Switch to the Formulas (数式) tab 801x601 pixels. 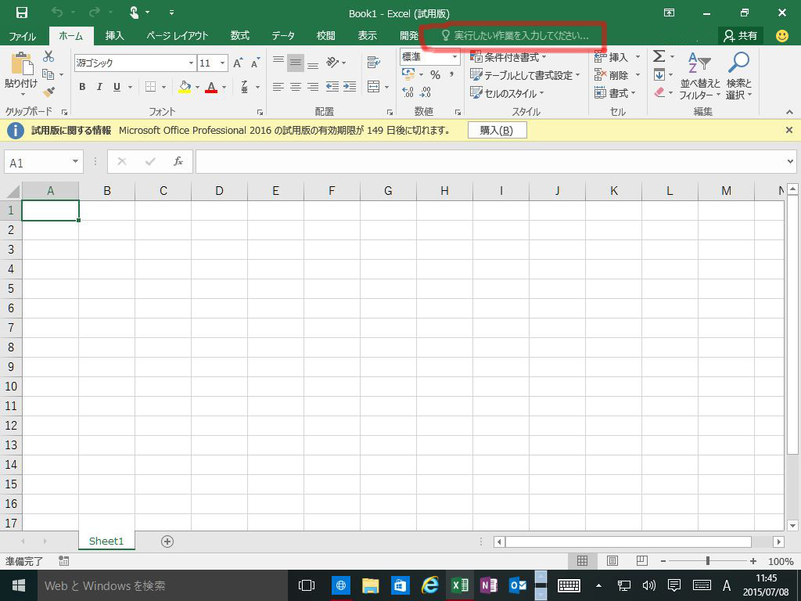[x=239, y=36]
